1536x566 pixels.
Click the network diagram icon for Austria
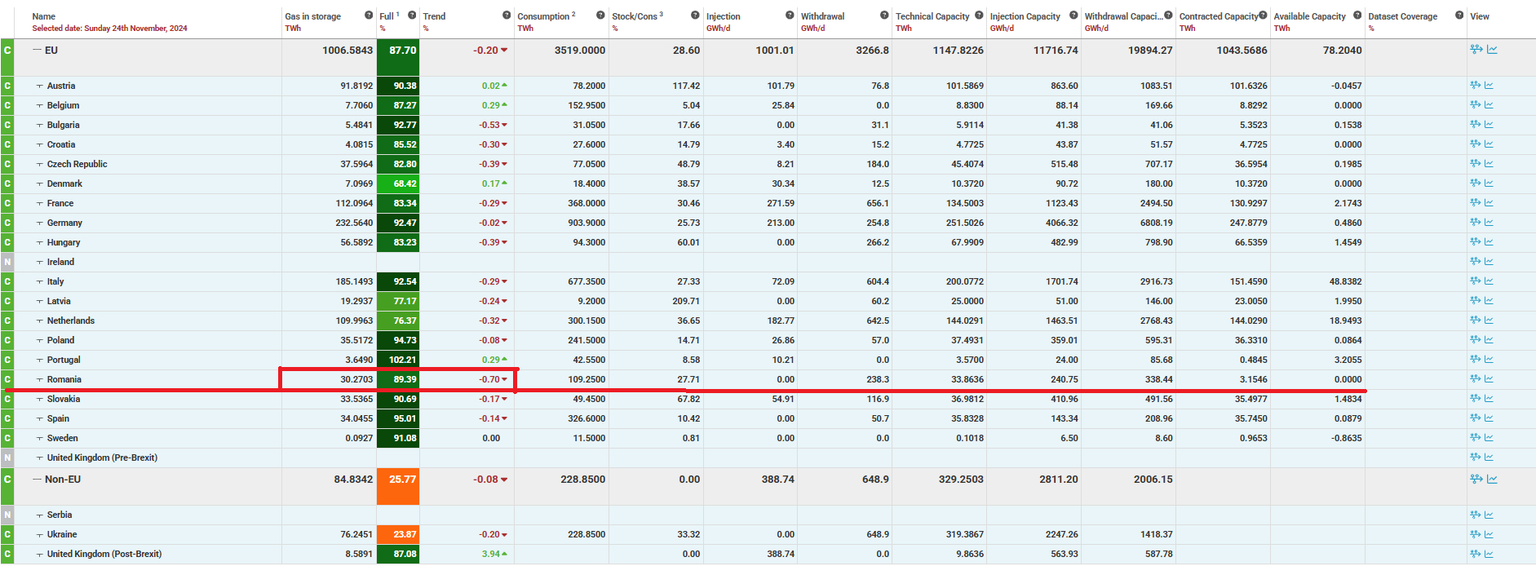coord(1475,86)
